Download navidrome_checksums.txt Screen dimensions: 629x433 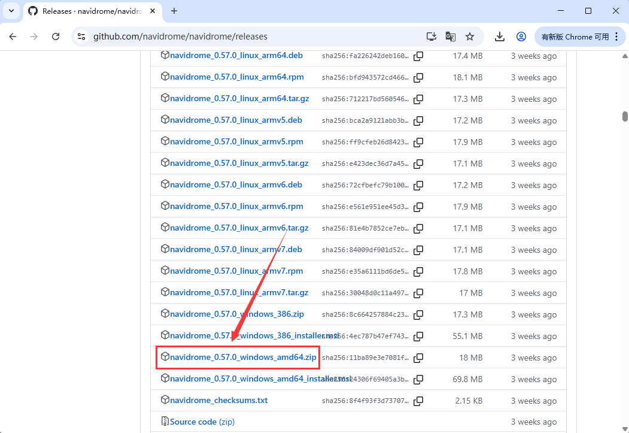tap(218, 400)
